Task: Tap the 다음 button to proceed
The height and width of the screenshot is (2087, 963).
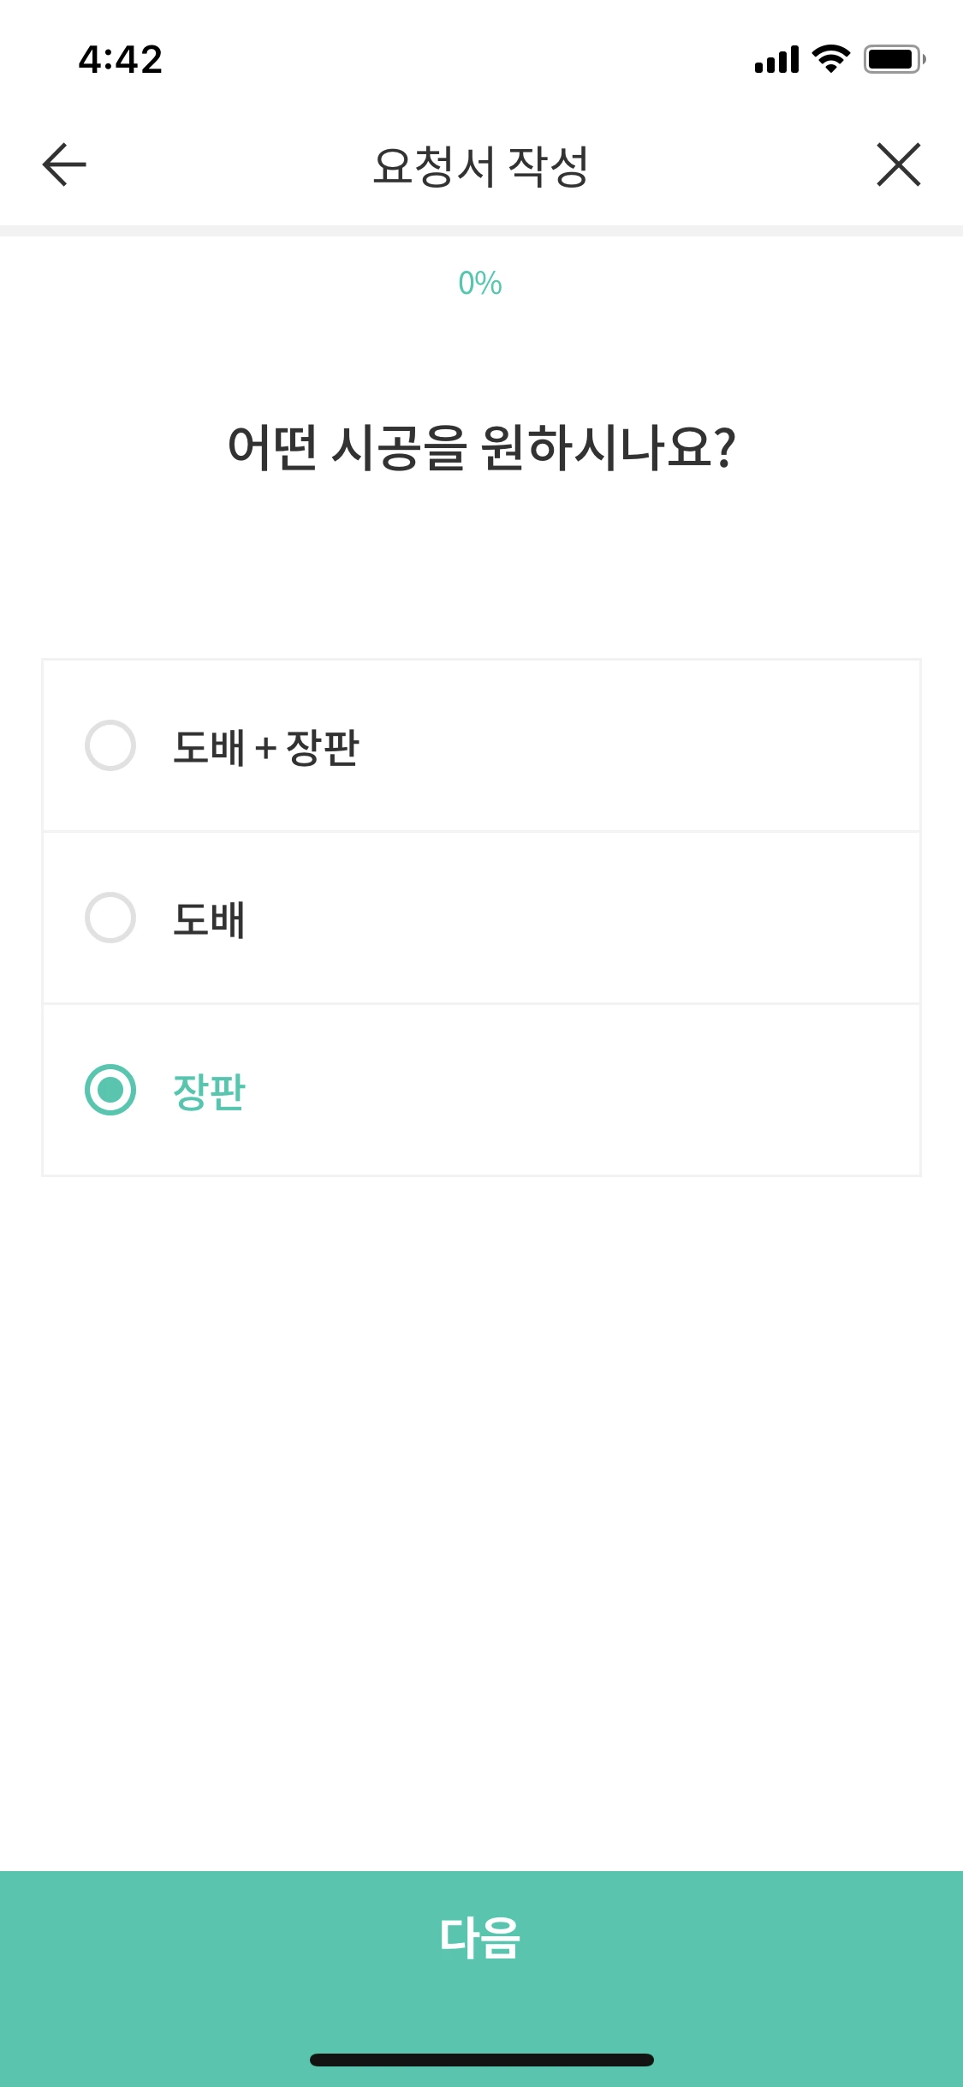Action: [481, 1938]
